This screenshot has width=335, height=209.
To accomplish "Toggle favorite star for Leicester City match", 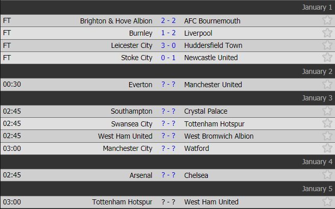I will point(327,45).
